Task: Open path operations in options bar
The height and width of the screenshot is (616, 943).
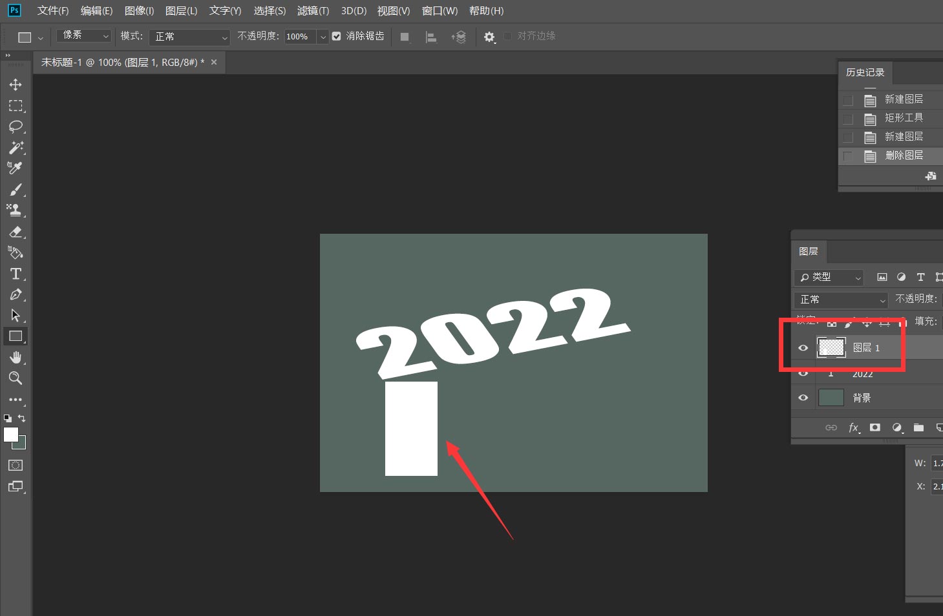Action: (405, 37)
